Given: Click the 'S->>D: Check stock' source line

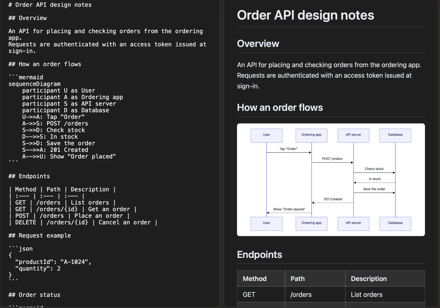Looking at the screenshot, I should pos(53,130).
